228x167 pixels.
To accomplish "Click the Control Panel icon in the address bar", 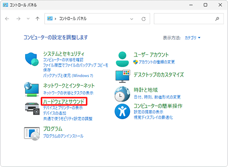I will [50, 19].
